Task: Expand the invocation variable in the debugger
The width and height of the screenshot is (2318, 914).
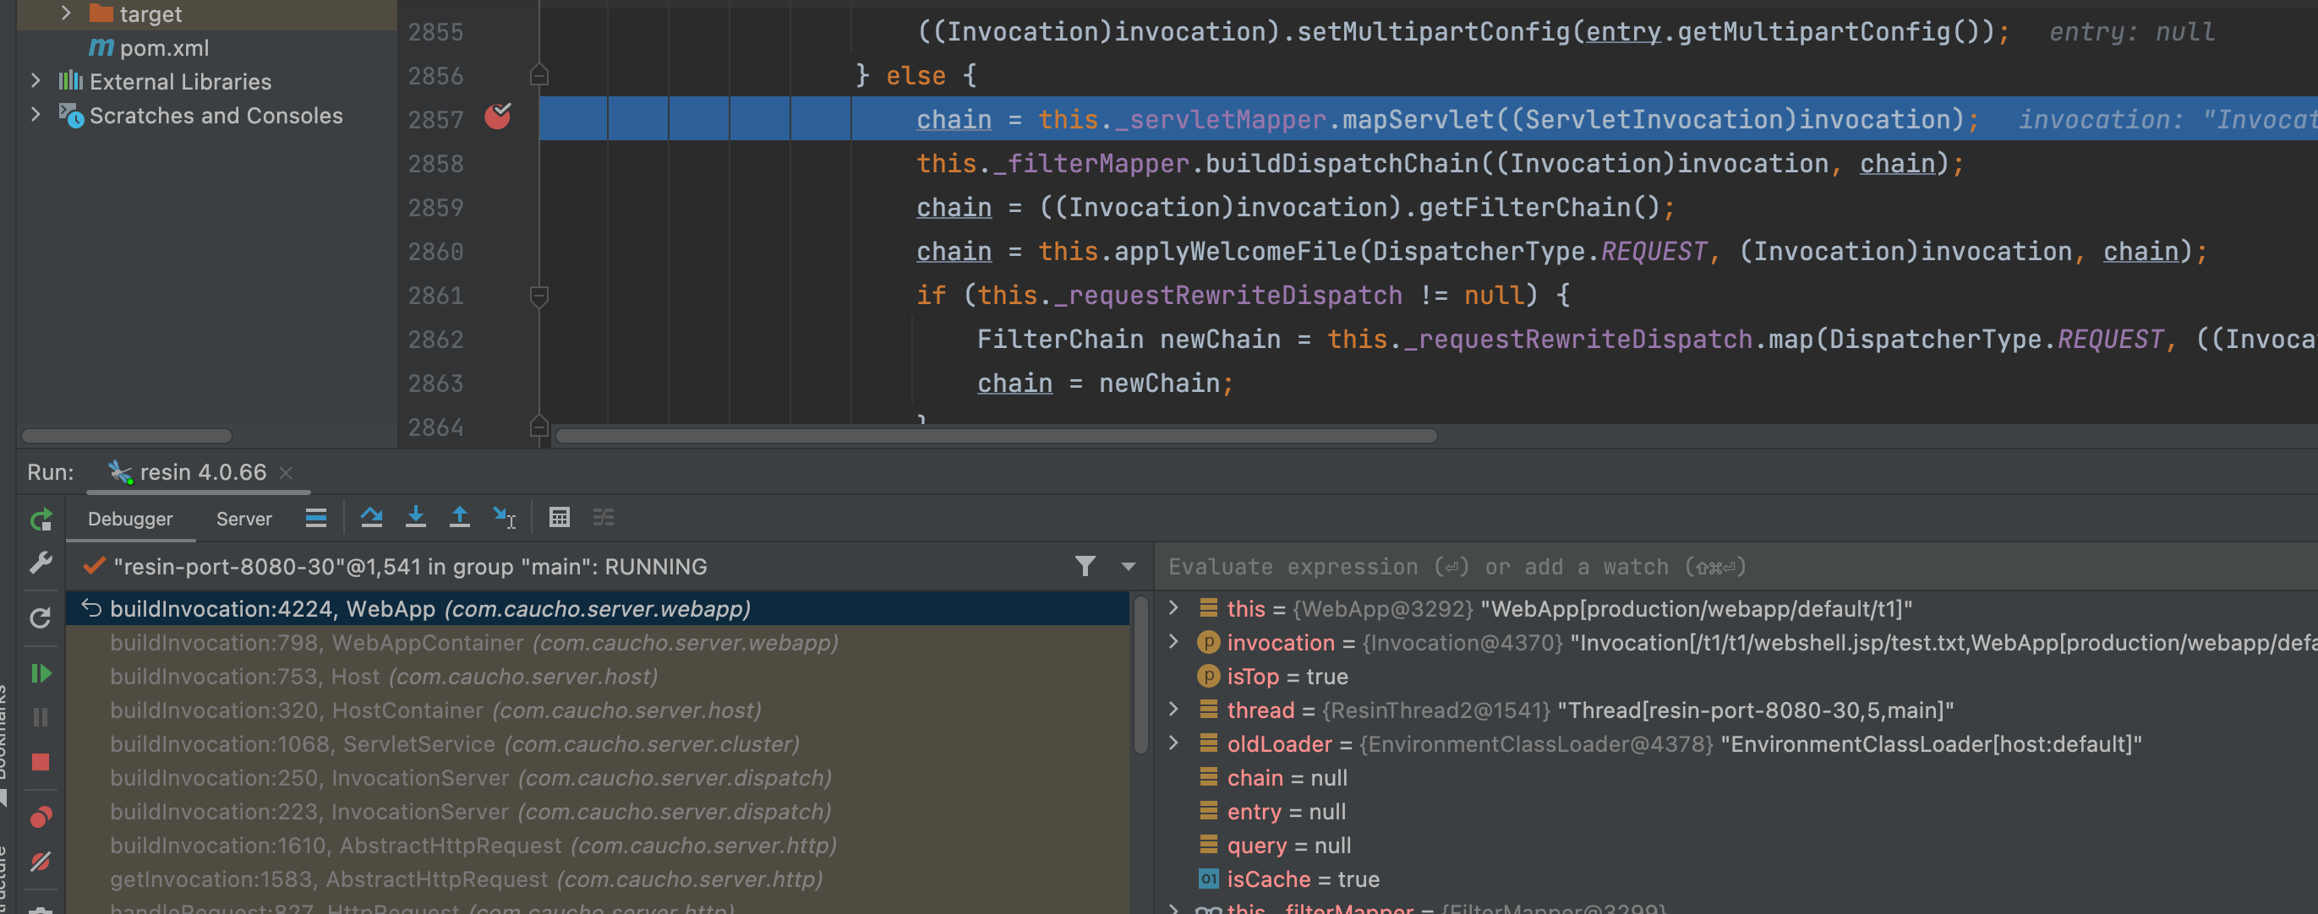Action: [1173, 642]
